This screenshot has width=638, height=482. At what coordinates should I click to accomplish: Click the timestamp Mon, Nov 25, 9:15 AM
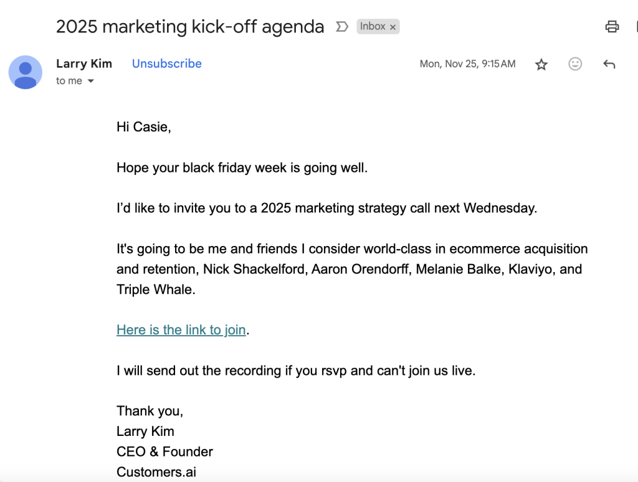click(x=467, y=64)
